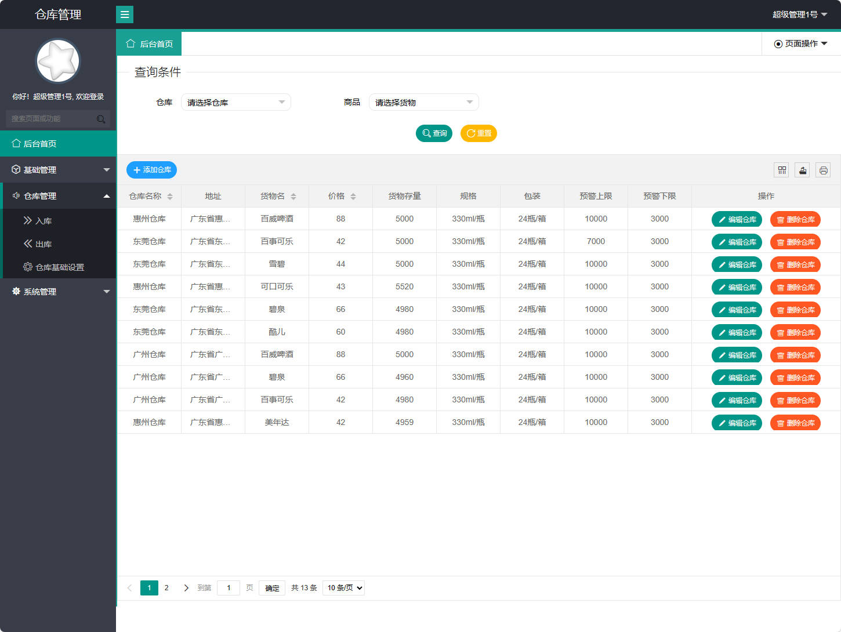
Task: Click the user avatar star image
Action: [x=57, y=60]
